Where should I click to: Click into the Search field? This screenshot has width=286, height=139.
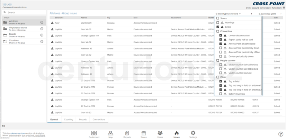click(24, 12)
